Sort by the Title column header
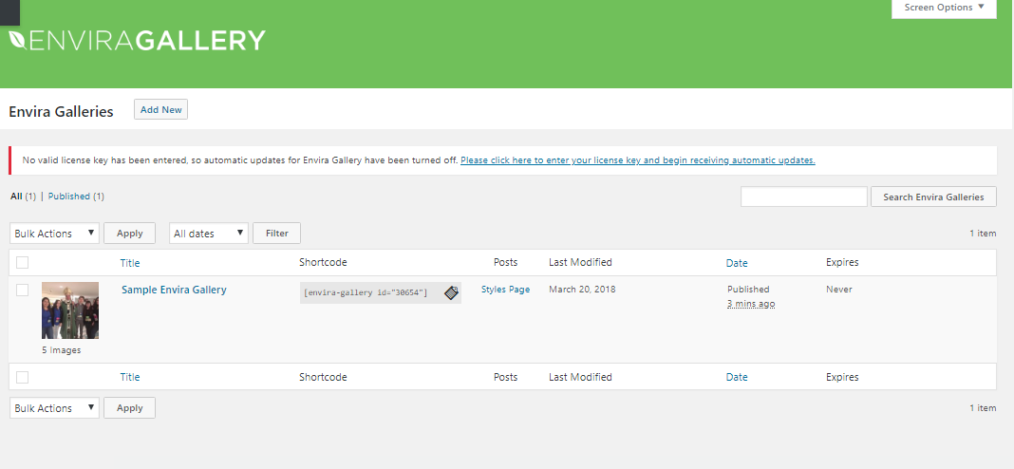Viewport: 1014px width, 469px height. pos(129,263)
